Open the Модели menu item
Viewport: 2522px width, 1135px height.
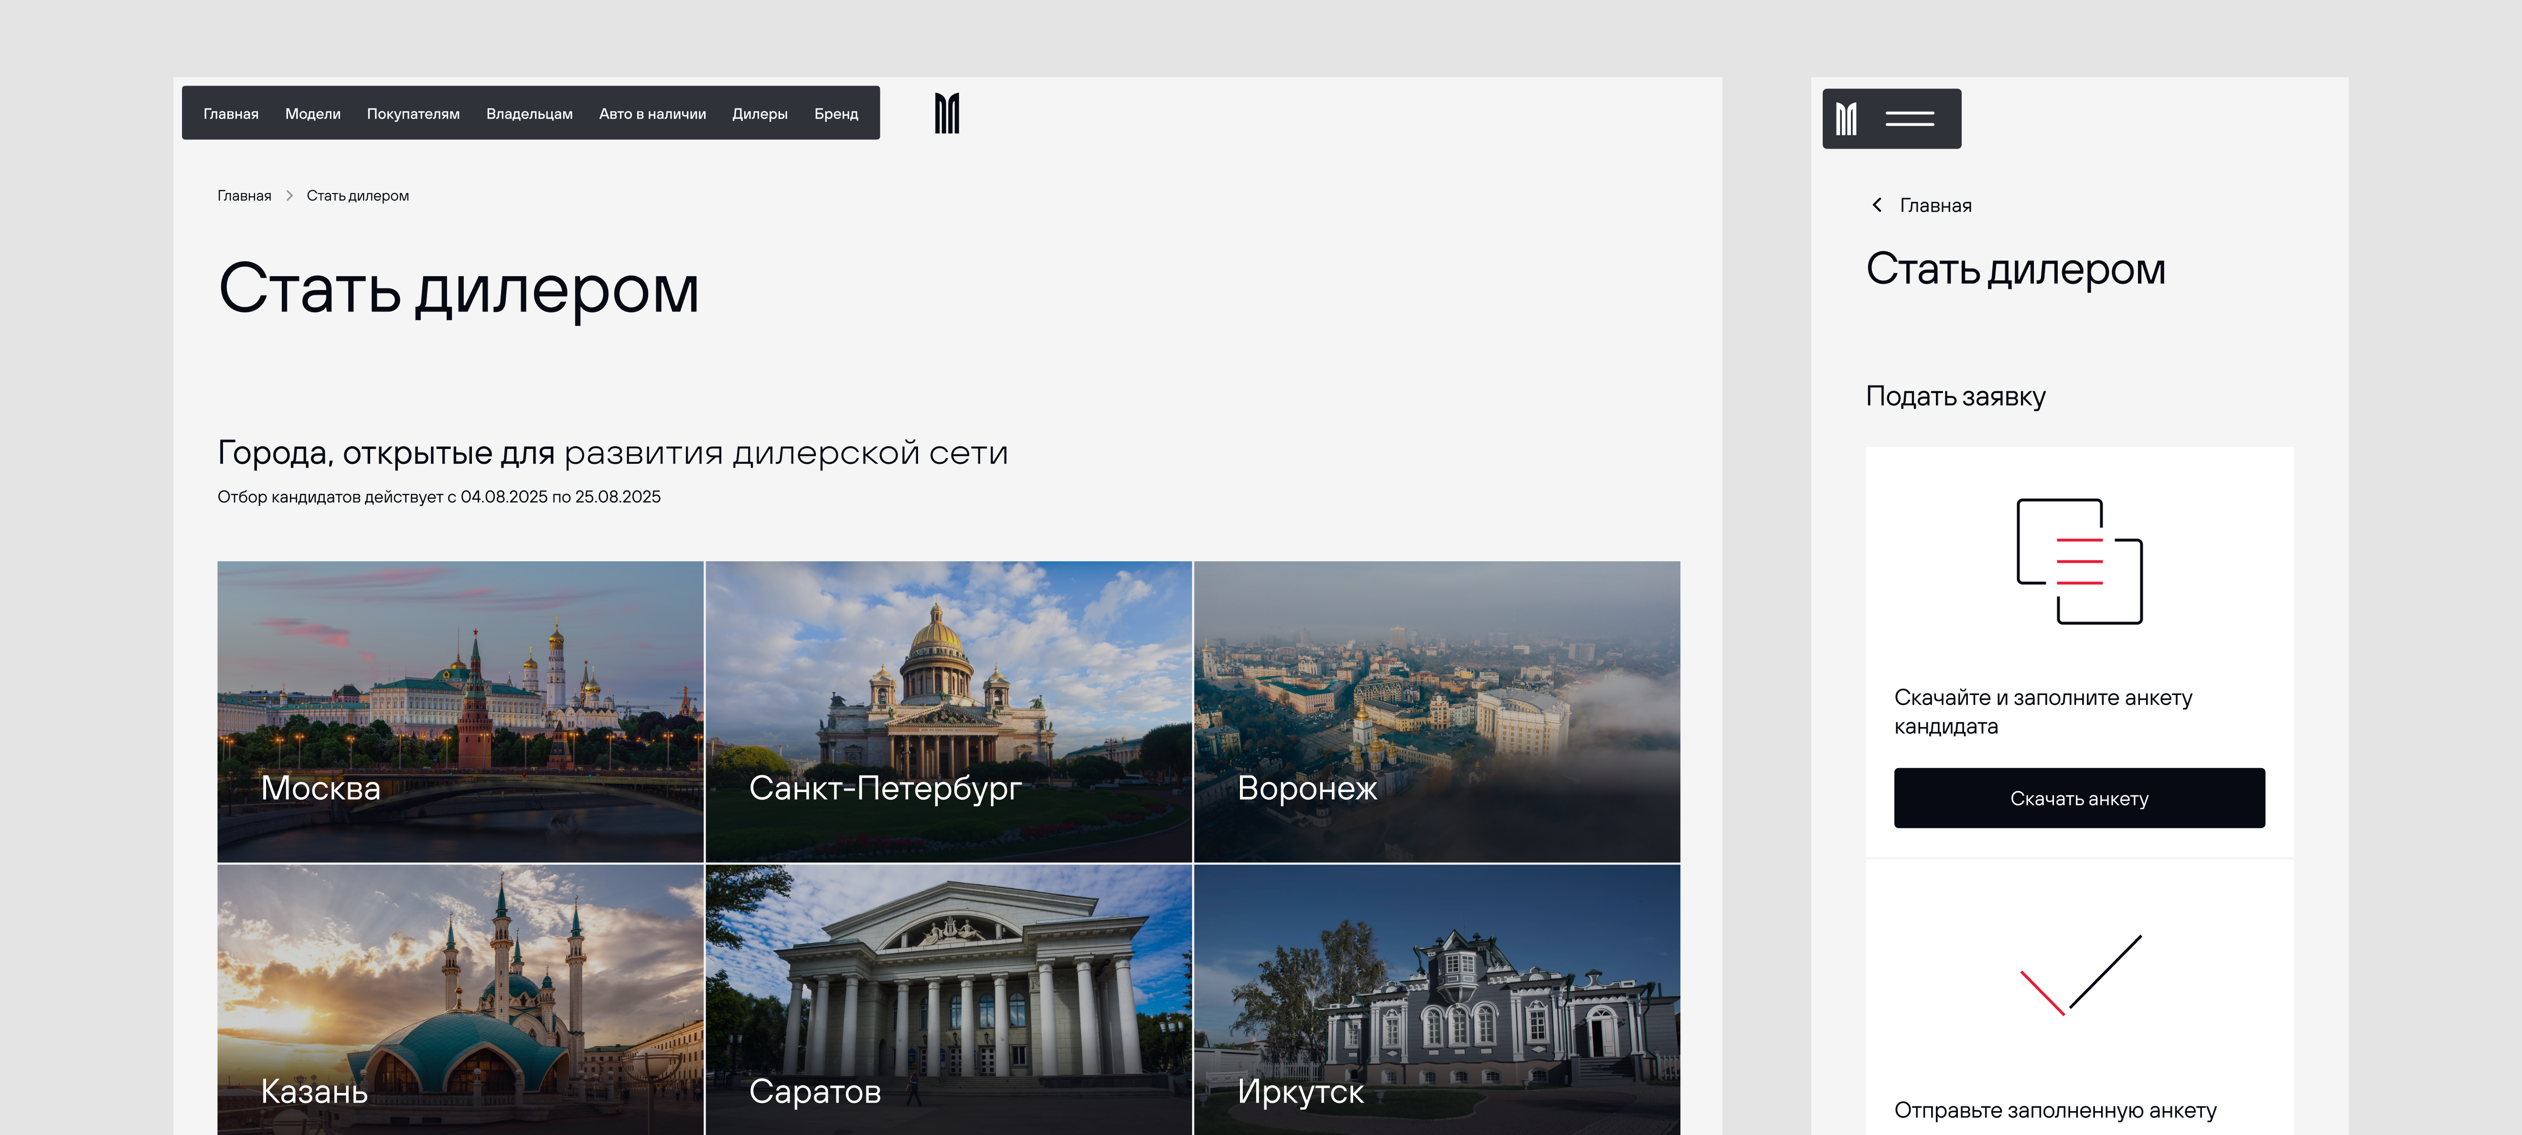[312, 114]
